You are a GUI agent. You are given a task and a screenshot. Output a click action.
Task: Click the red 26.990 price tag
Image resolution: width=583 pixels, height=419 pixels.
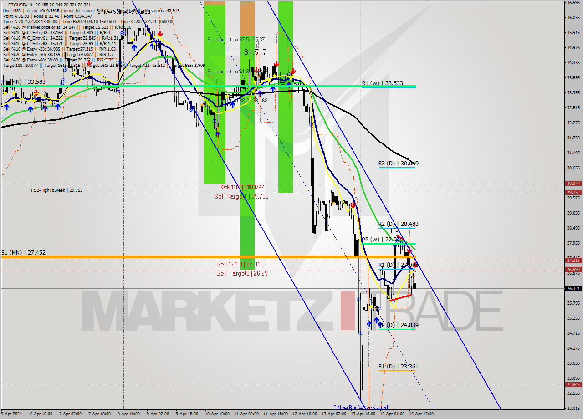click(573, 269)
